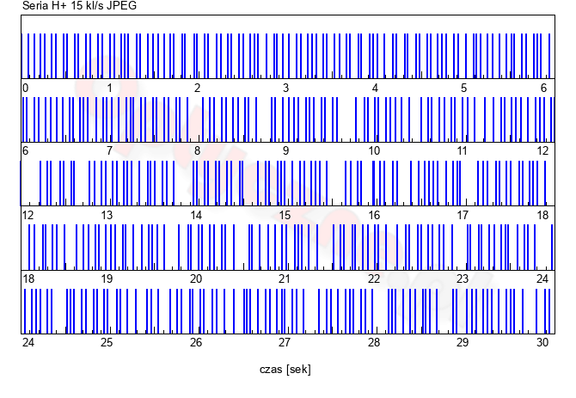
Task: Select time marker 27 on the axis
Action: coord(285,342)
